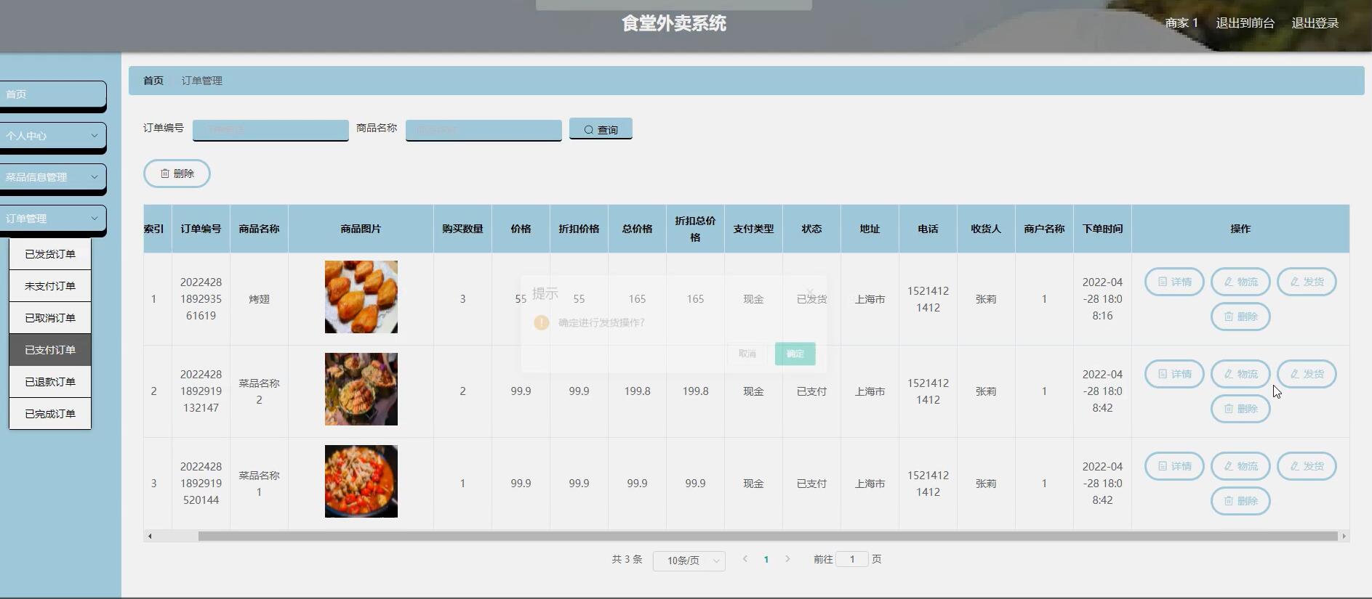Open the 菜品名称 1 product image

coord(361,481)
